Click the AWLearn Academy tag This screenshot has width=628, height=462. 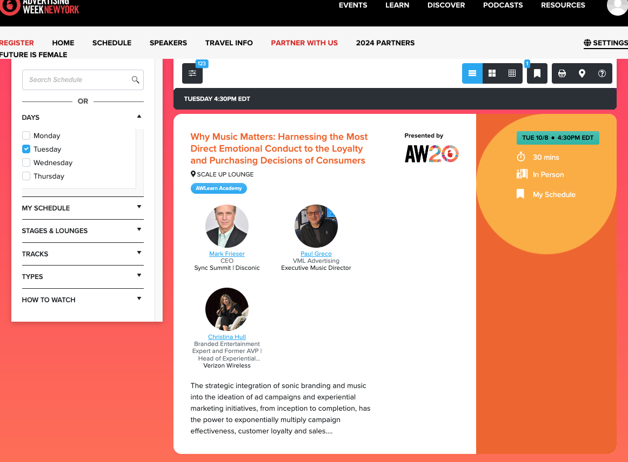click(x=219, y=188)
